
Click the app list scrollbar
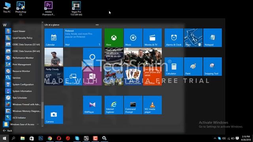click(42, 110)
